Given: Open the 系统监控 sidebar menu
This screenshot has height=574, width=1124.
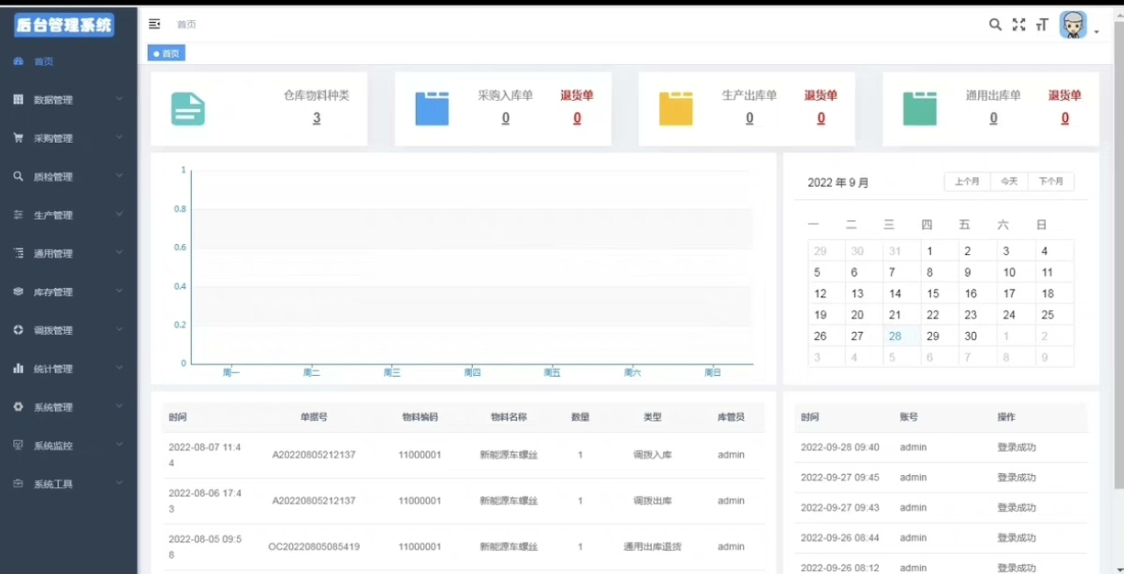Looking at the screenshot, I should click(x=69, y=446).
